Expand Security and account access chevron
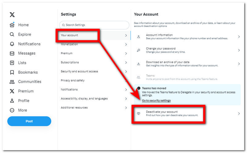 pos(126,71)
